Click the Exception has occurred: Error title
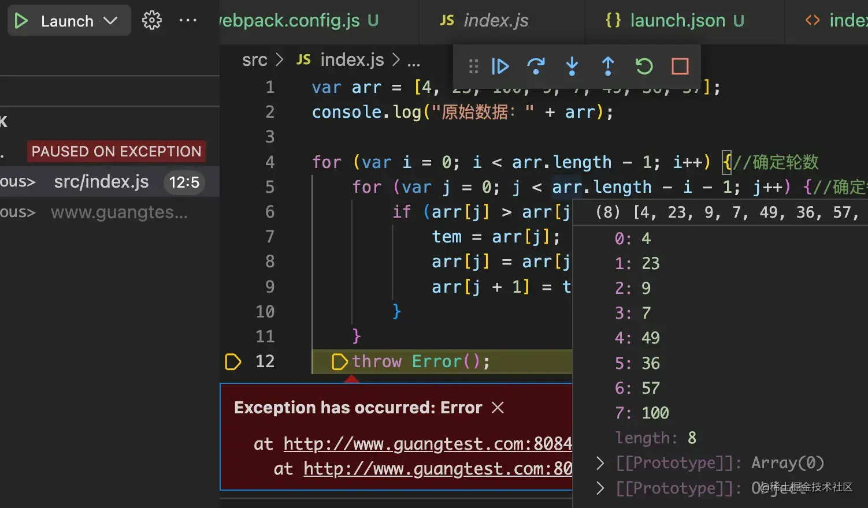 tap(358, 408)
